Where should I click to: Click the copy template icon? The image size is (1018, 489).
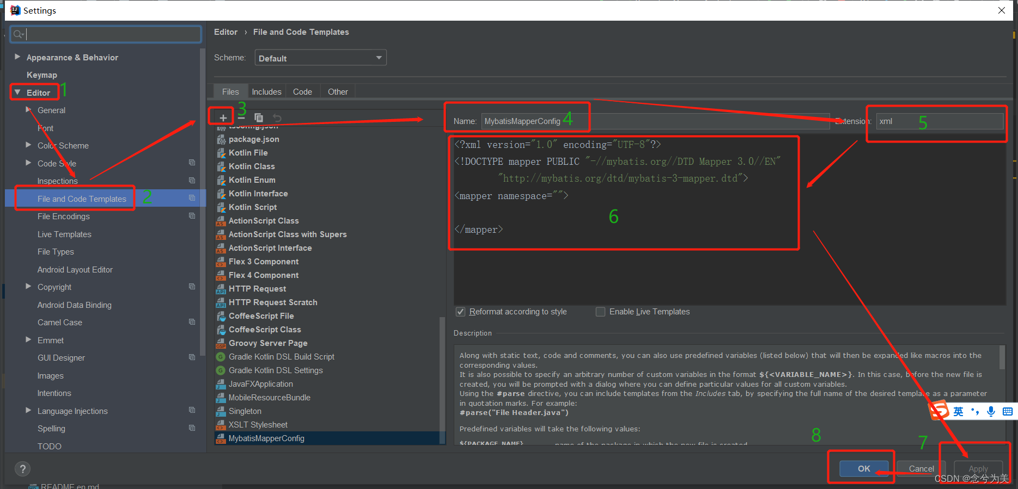click(x=259, y=117)
